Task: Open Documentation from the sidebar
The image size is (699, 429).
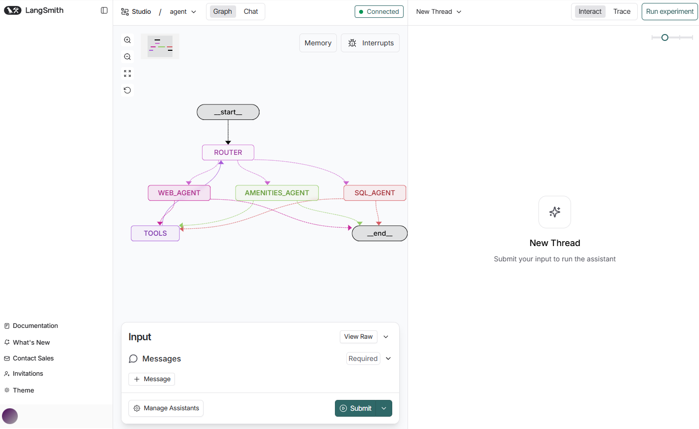Action: pyautogui.click(x=35, y=326)
